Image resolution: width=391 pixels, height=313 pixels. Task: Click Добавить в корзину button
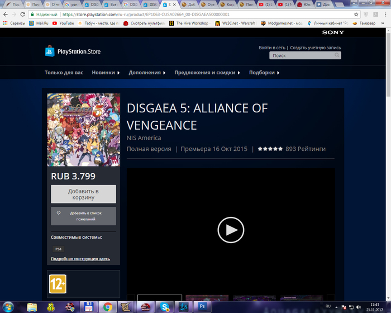pyautogui.click(x=83, y=194)
